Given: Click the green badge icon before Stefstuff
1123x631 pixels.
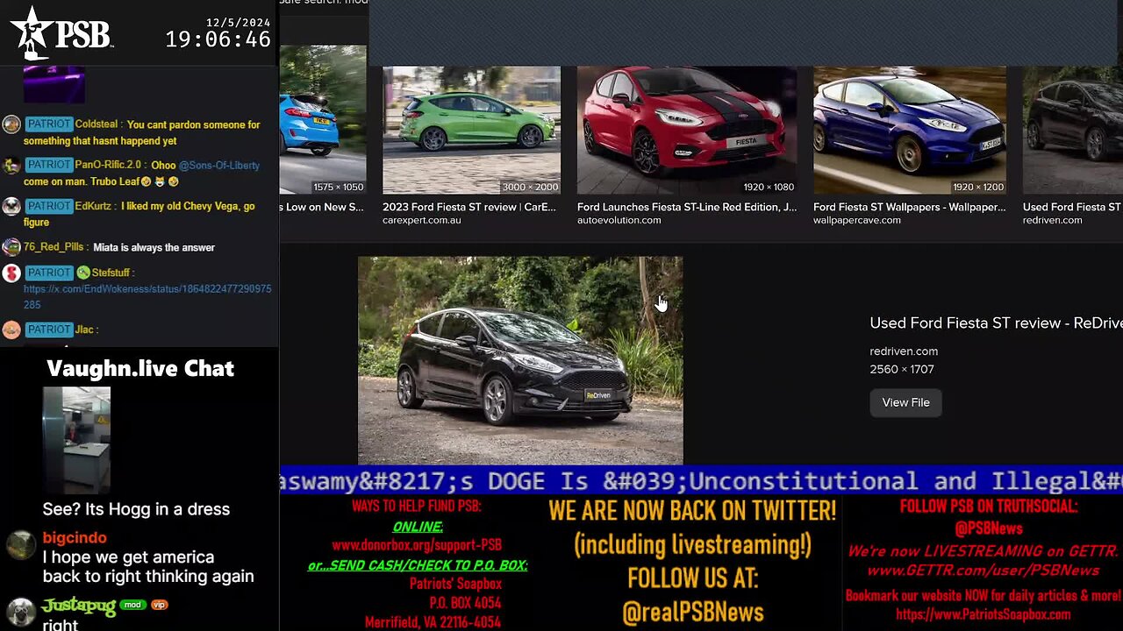Looking at the screenshot, I should click(x=83, y=273).
